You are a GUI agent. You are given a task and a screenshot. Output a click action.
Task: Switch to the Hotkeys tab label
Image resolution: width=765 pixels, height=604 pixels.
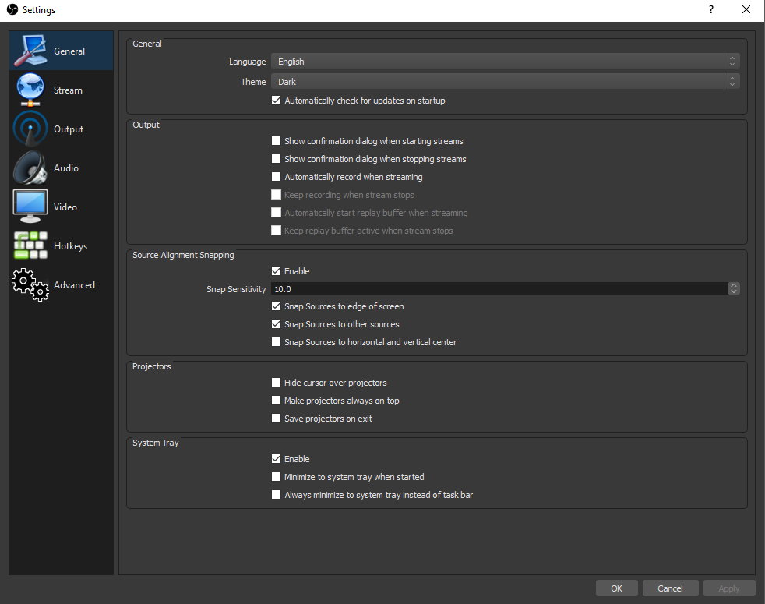(70, 246)
